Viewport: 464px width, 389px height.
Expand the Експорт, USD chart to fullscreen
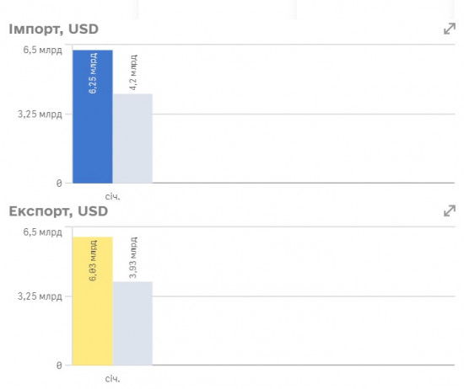pyautogui.click(x=449, y=210)
